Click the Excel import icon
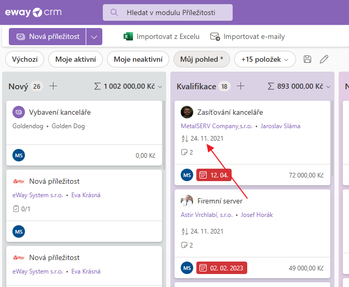 [128, 36]
